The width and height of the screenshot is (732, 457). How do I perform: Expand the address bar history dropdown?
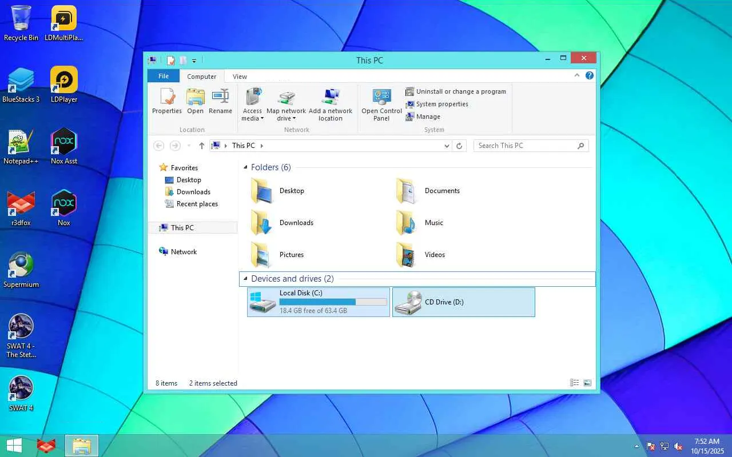(x=447, y=146)
